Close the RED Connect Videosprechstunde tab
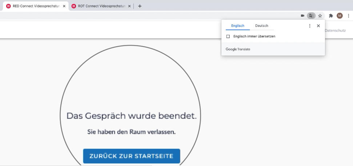Image resolution: width=353 pixels, height=166 pixels. pyautogui.click(x=64, y=6)
